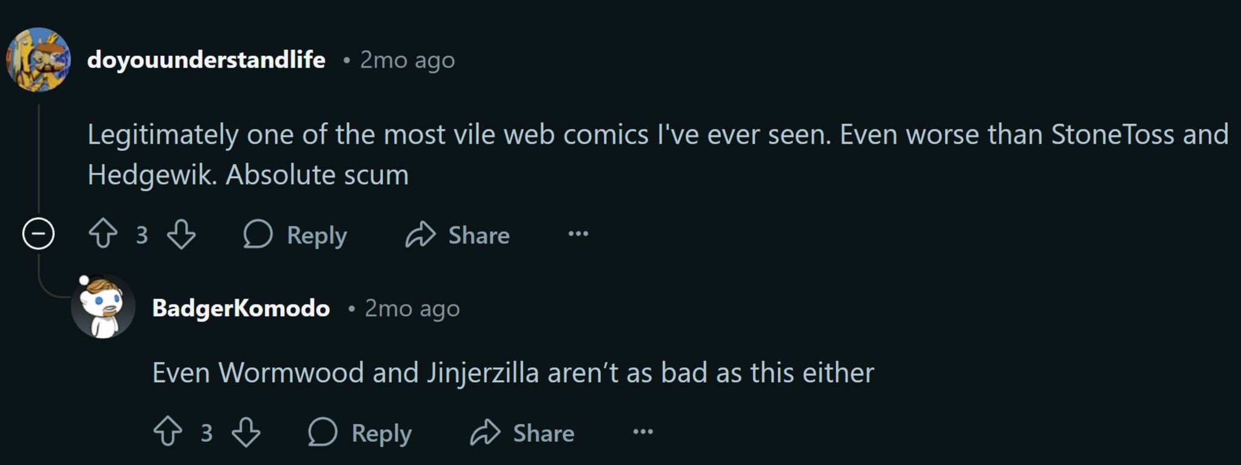Viewport: 1241px width, 465px height.
Task: Open more options on doyouunderstandlife's comment
Action: pos(578,234)
